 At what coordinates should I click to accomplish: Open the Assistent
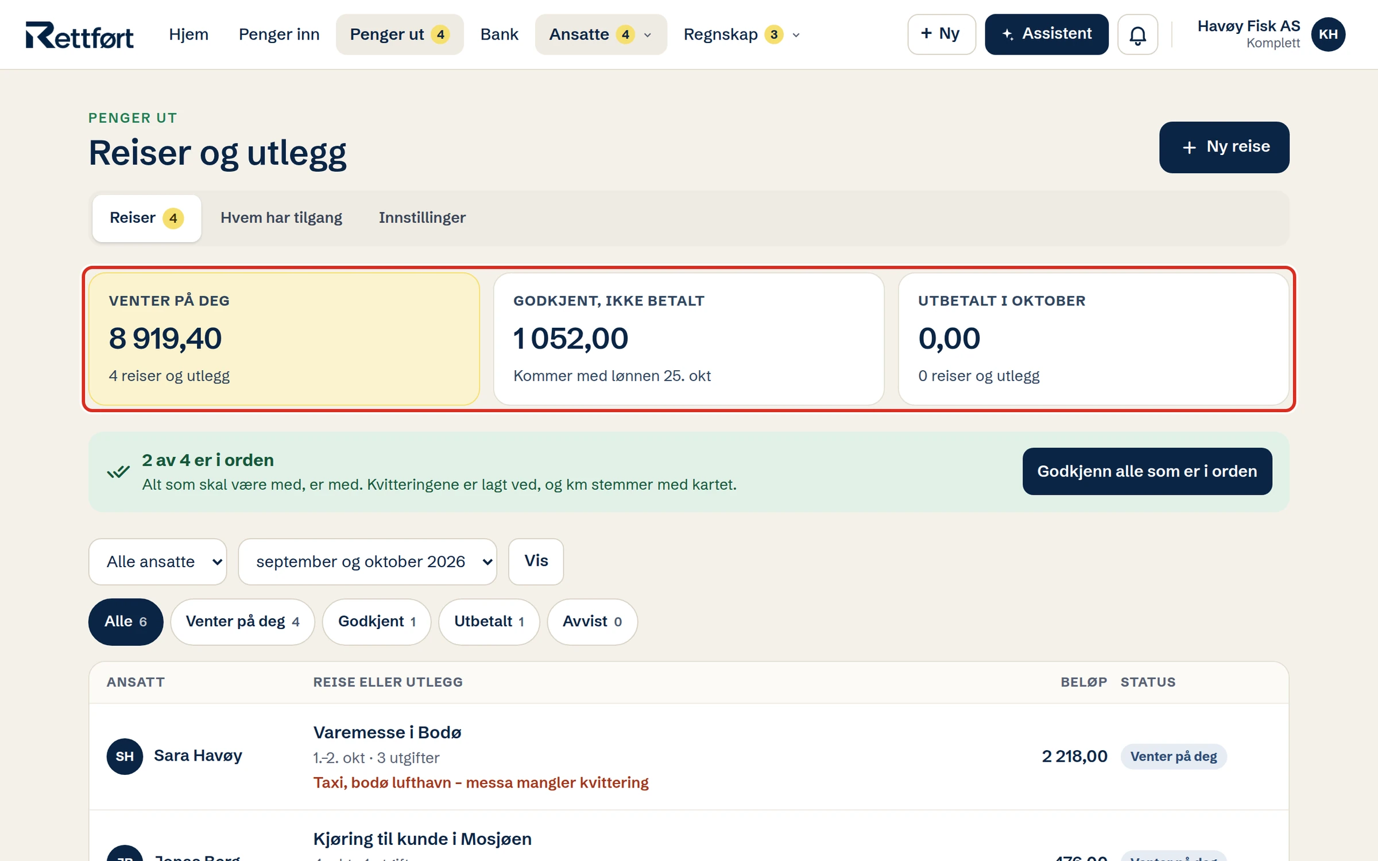click(1047, 34)
